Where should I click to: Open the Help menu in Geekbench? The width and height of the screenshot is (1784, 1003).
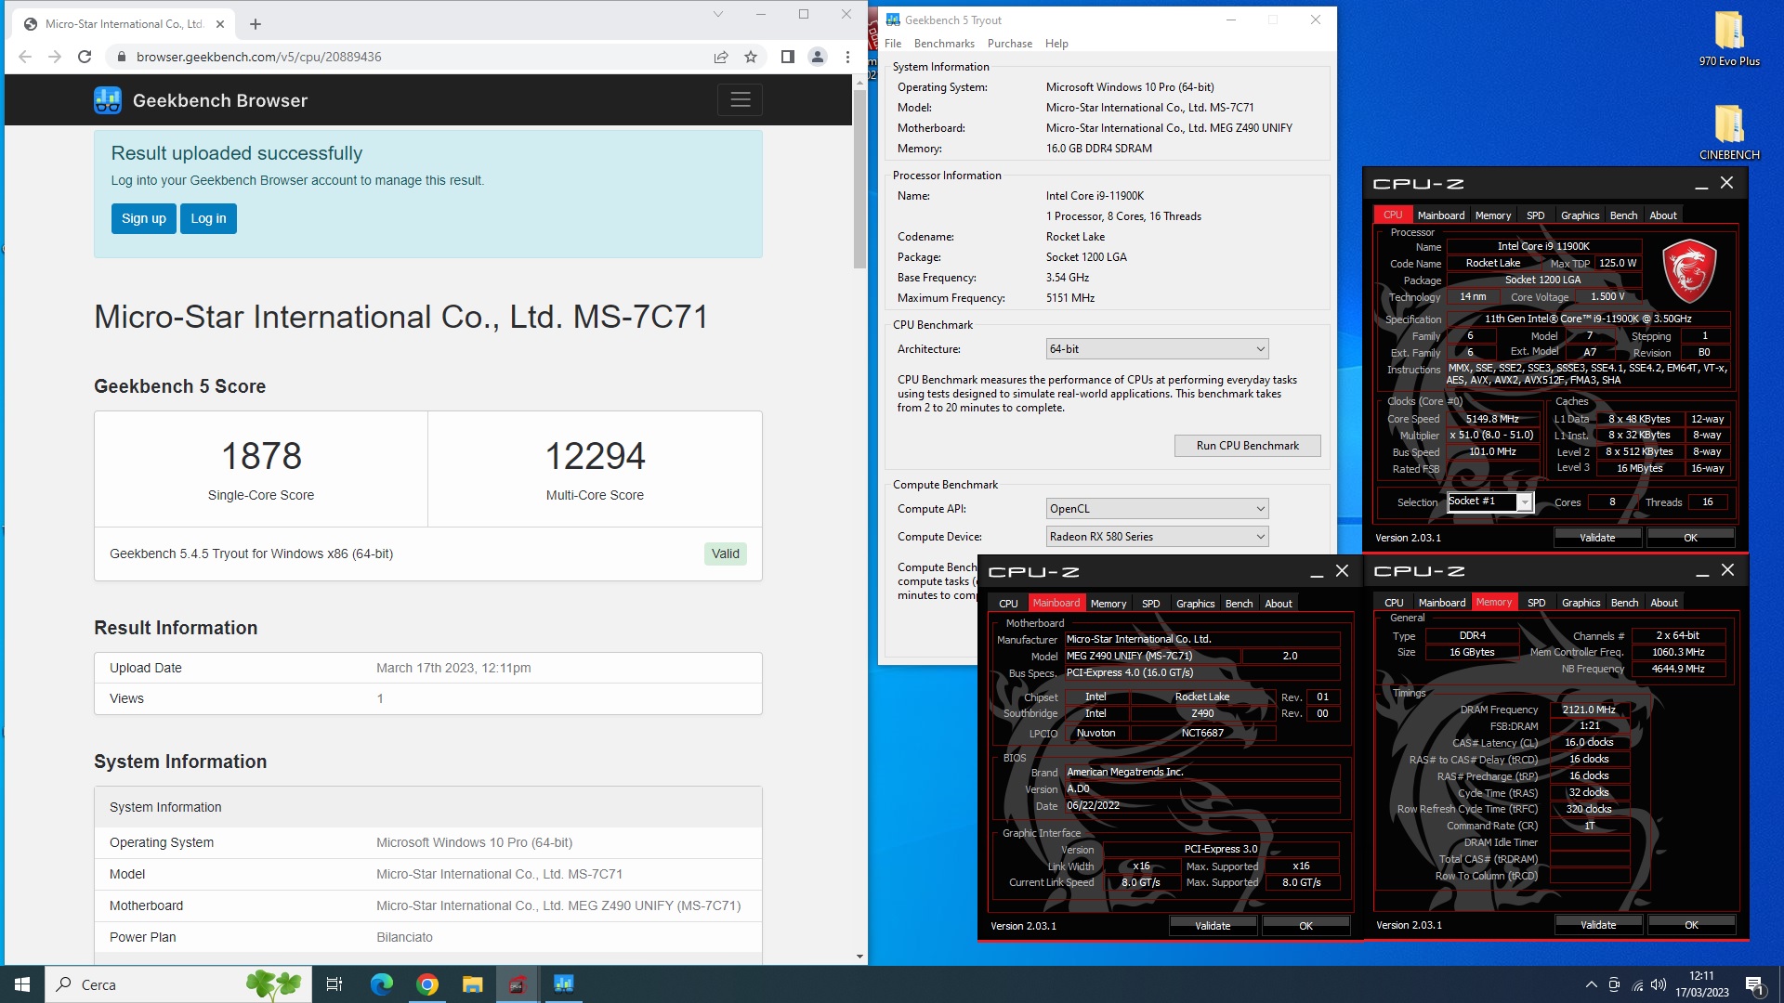(x=1056, y=44)
